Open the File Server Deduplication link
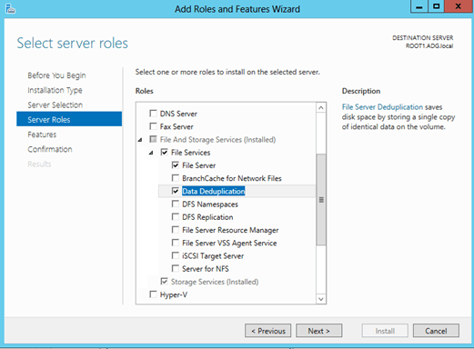 click(382, 107)
